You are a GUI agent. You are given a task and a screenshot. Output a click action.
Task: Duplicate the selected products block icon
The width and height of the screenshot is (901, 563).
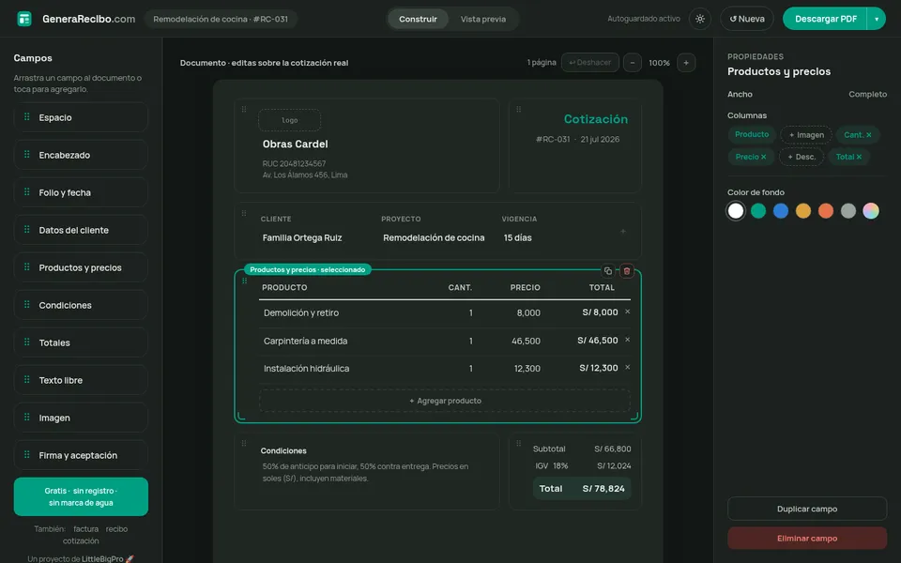click(608, 270)
